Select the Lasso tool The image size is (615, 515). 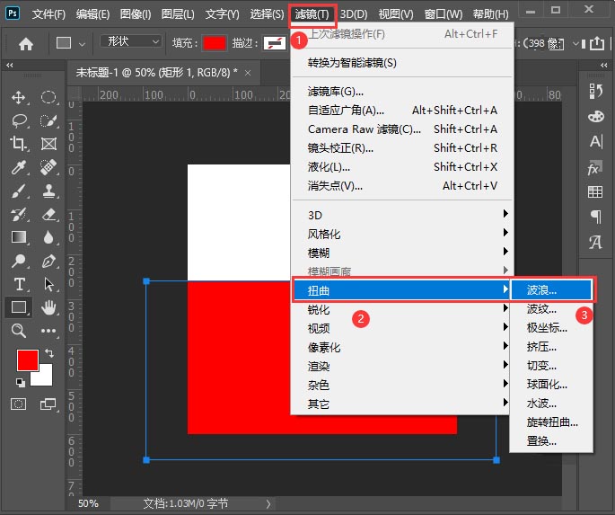point(19,121)
